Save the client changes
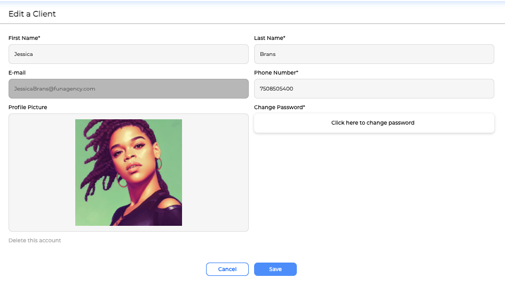 coord(275,269)
